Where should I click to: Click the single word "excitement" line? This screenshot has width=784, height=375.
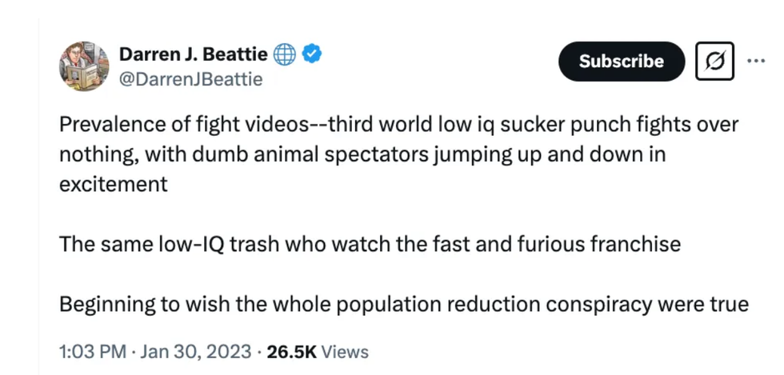click(113, 184)
